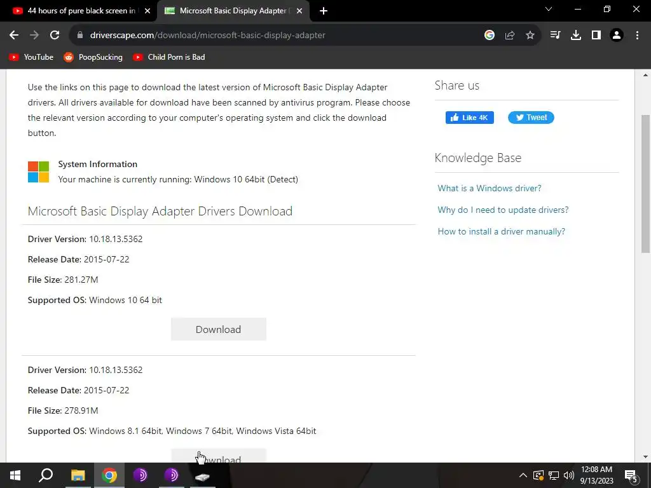Reload the driverscape page
This screenshot has height=488, width=651.
point(55,36)
